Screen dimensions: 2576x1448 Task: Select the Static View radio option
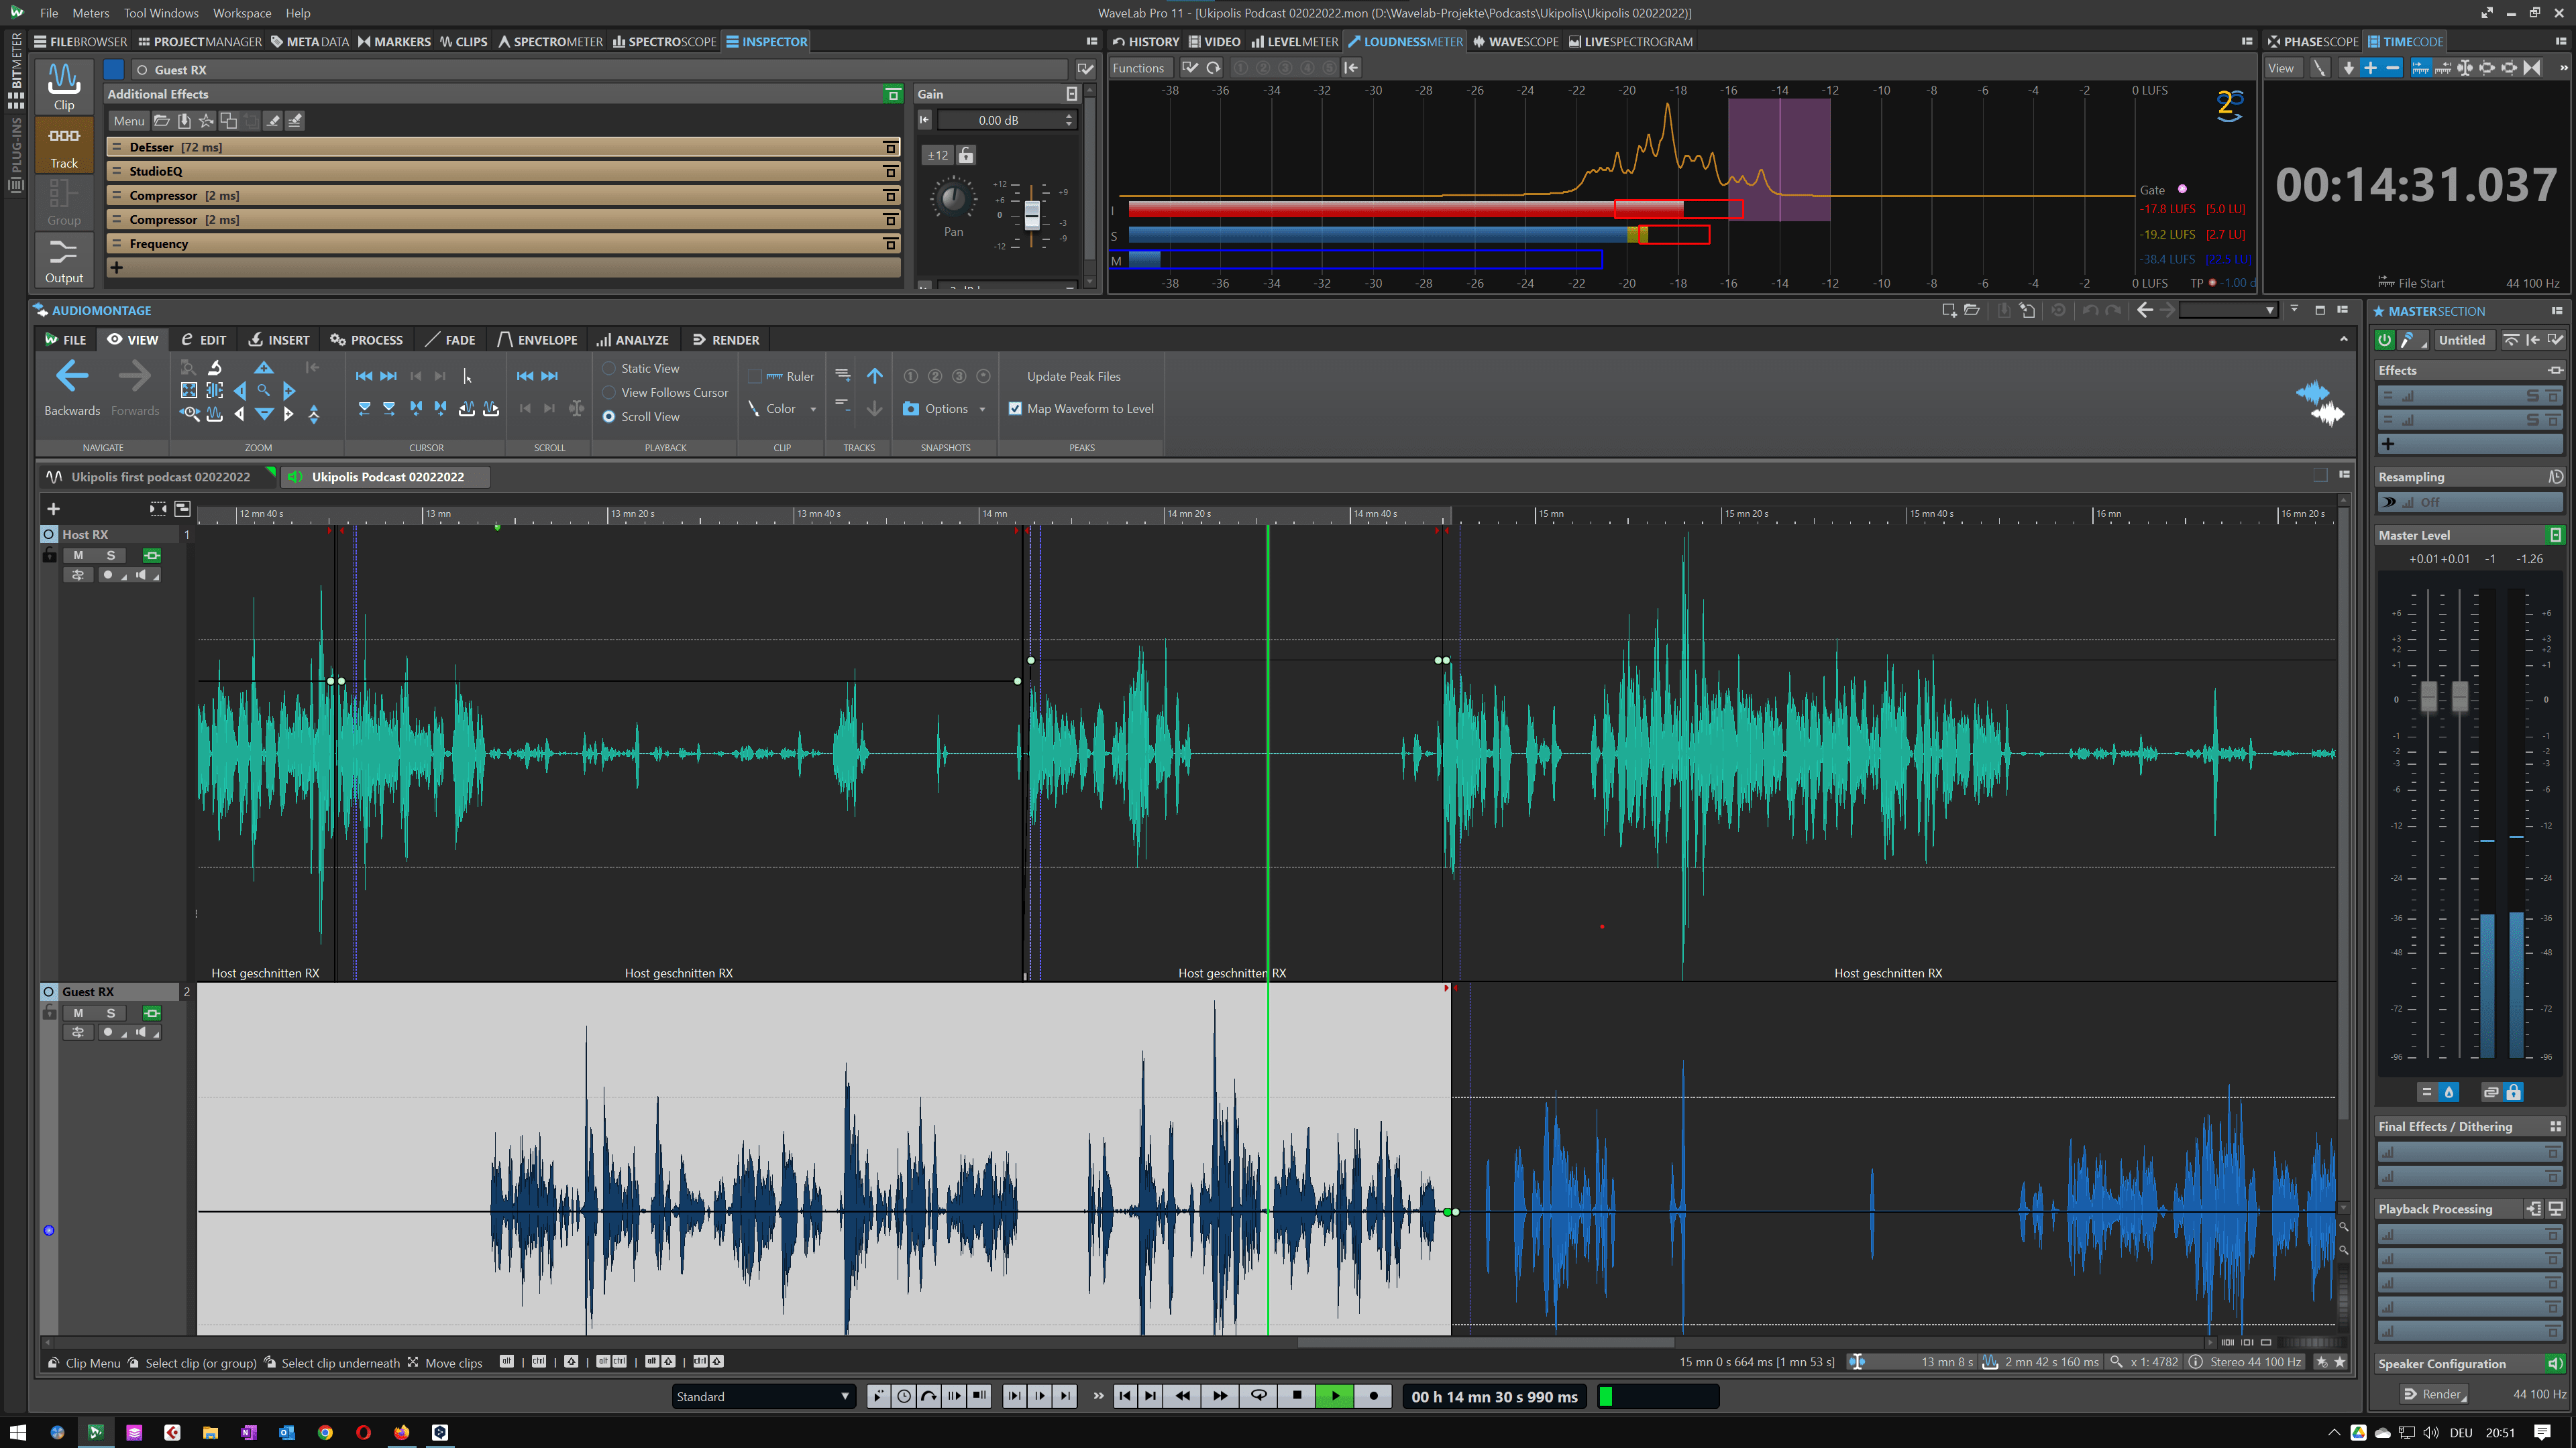609,369
